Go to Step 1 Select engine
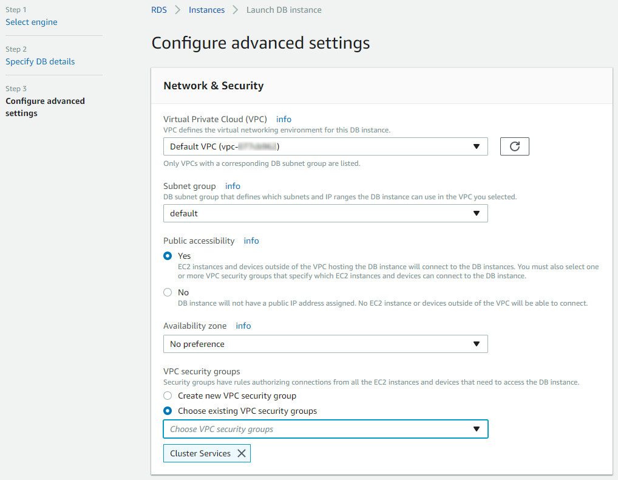This screenshot has width=618, height=480. pyautogui.click(x=32, y=22)
